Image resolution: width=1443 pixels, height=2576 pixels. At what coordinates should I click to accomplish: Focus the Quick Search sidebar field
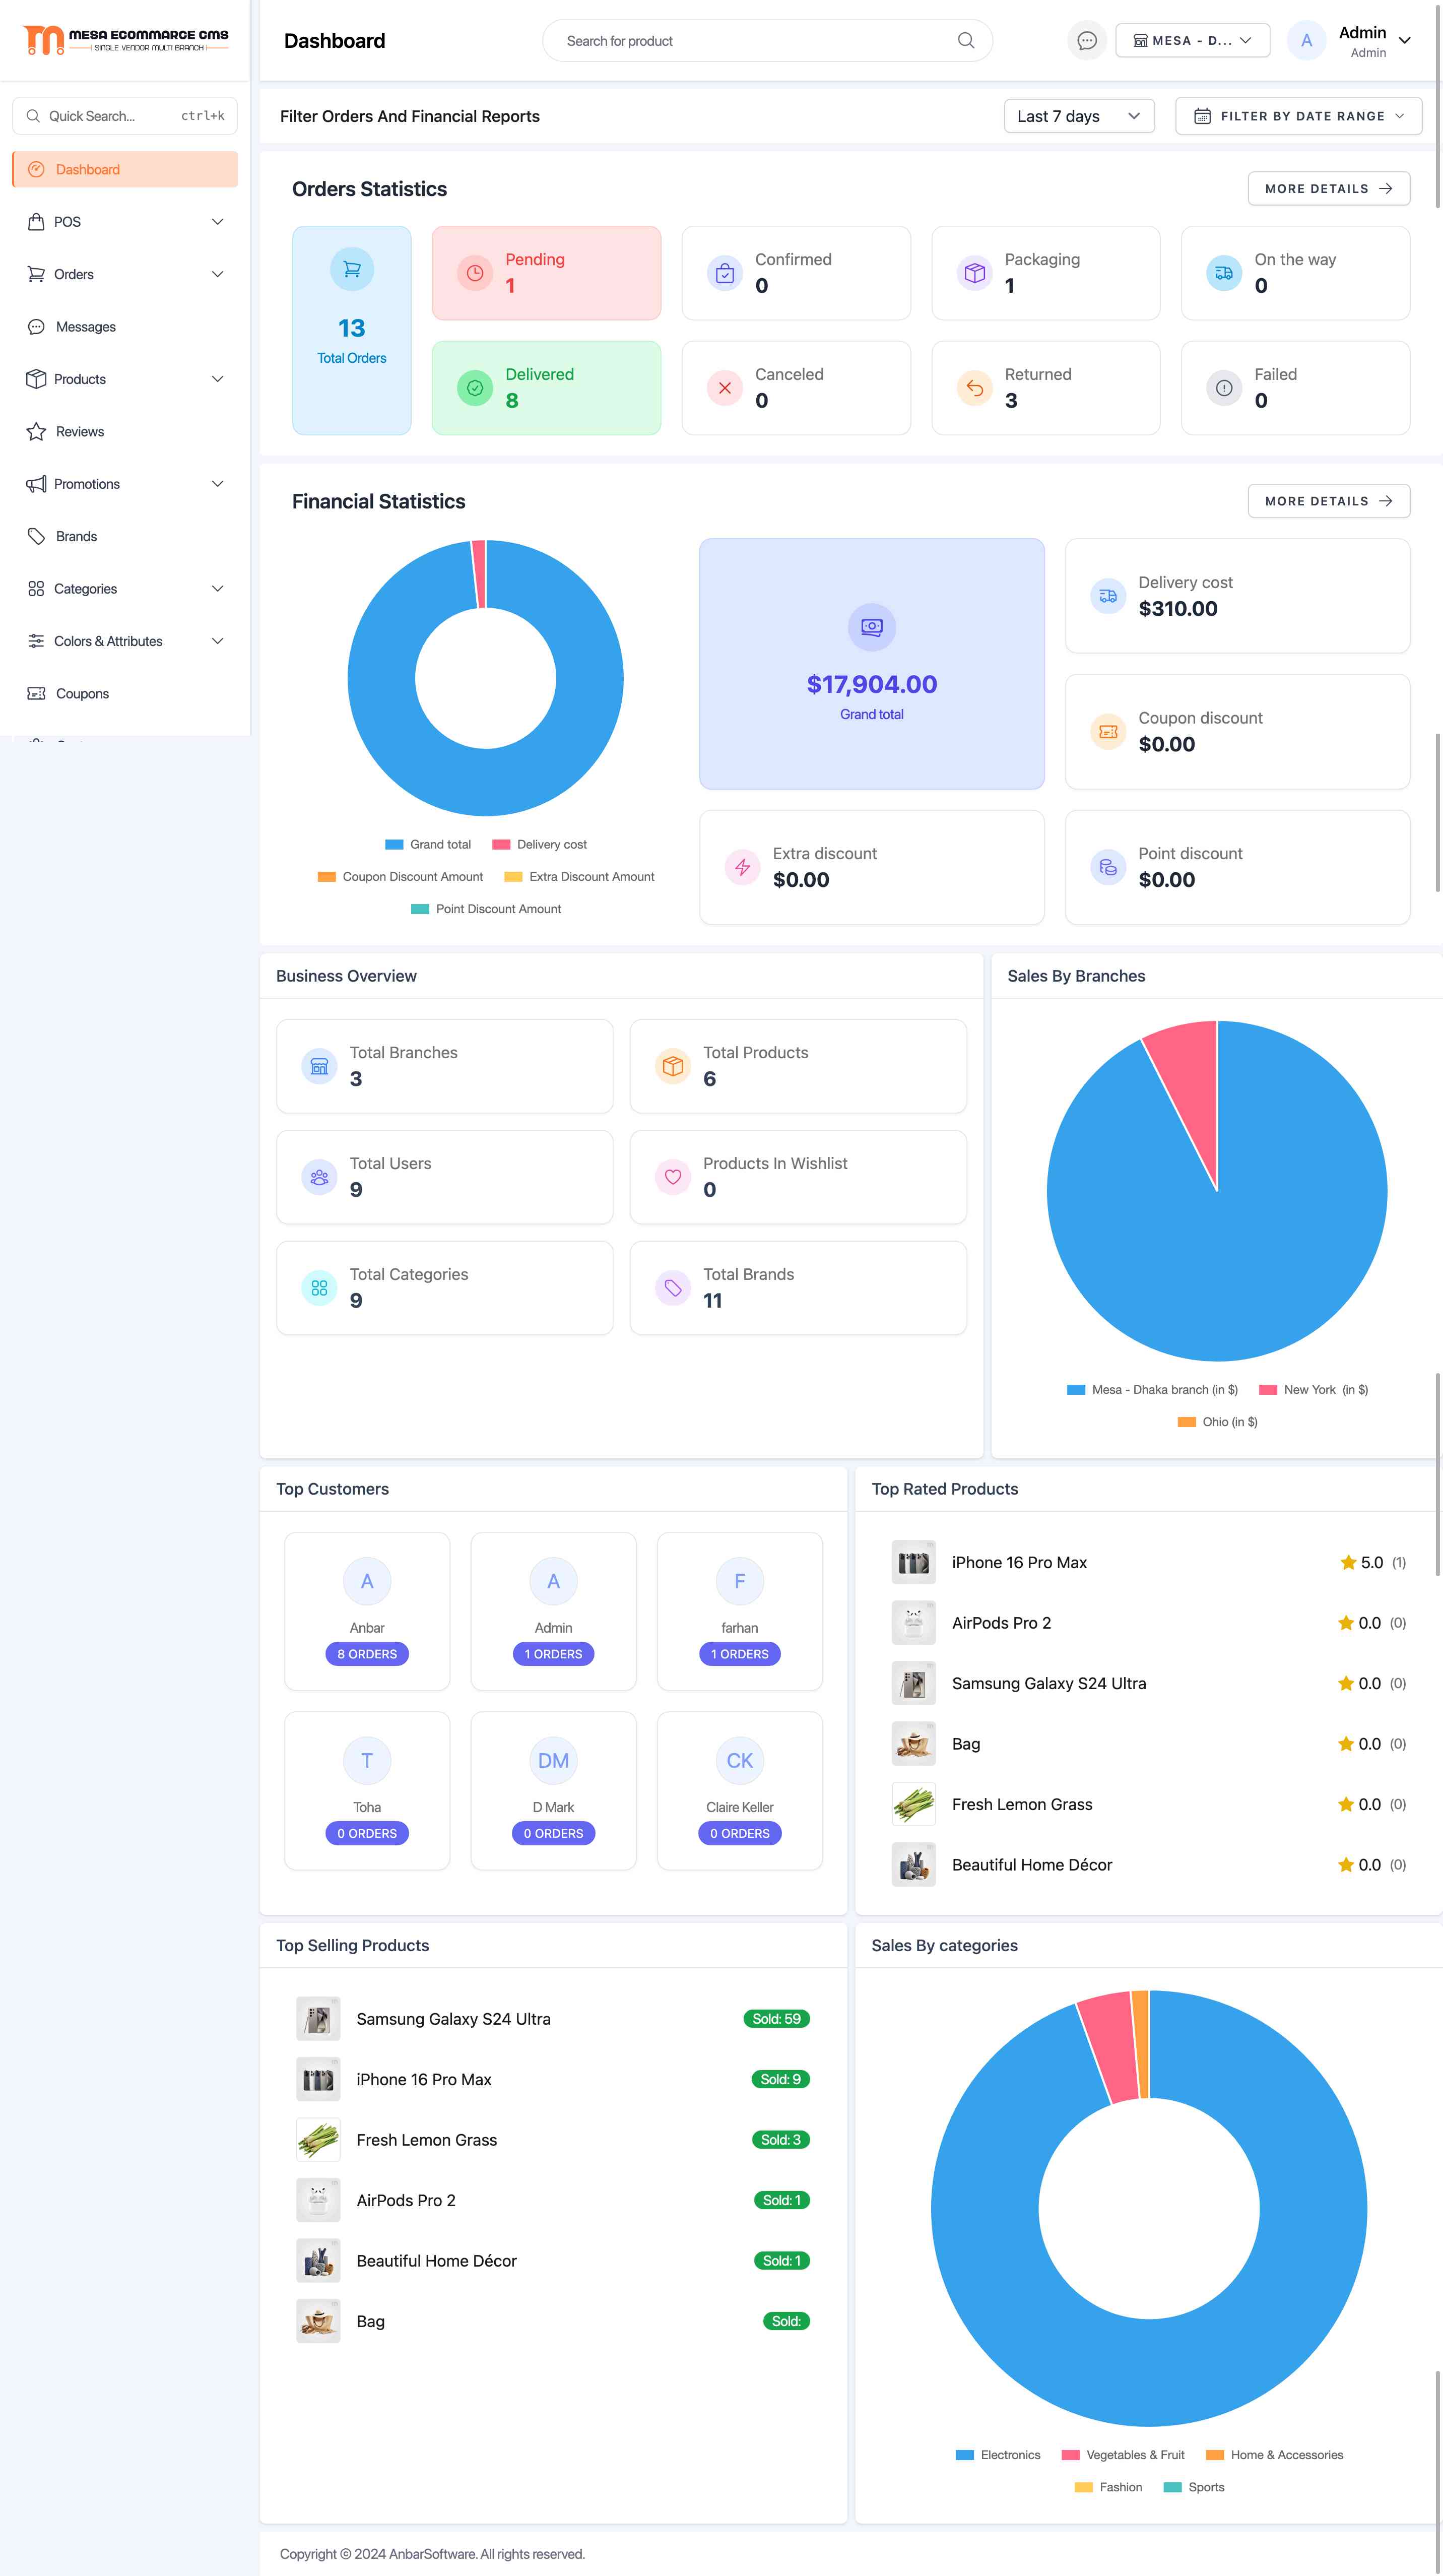[x=125, y=116]
